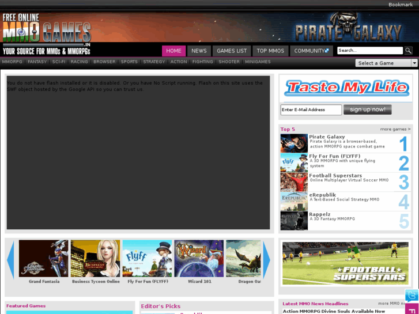Click the Flash not installed player area
Image resolution: width=419 pixels, height=314 pixels.
click(x=138, y=153)
